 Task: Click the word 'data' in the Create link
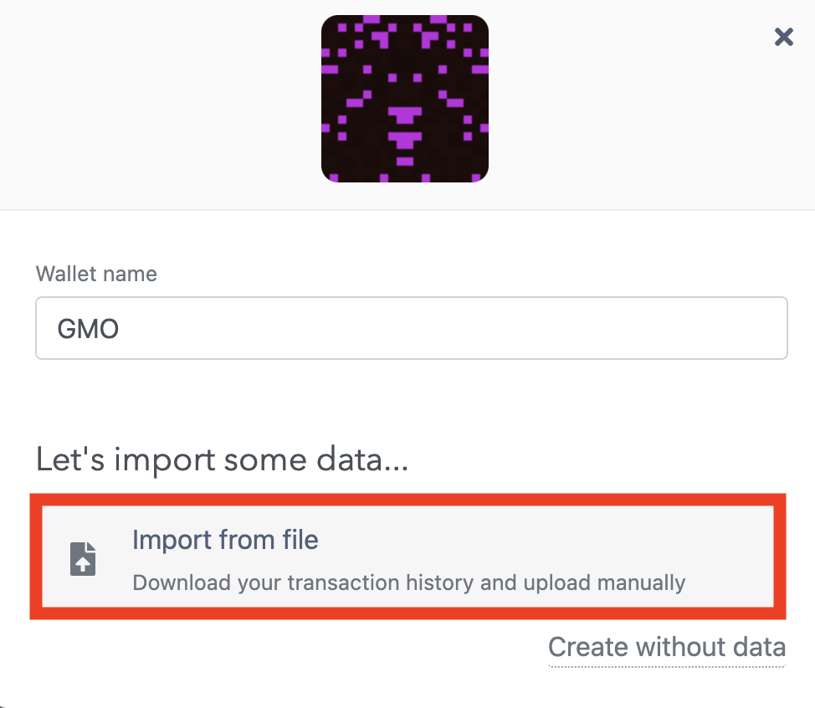click(759, 648)
